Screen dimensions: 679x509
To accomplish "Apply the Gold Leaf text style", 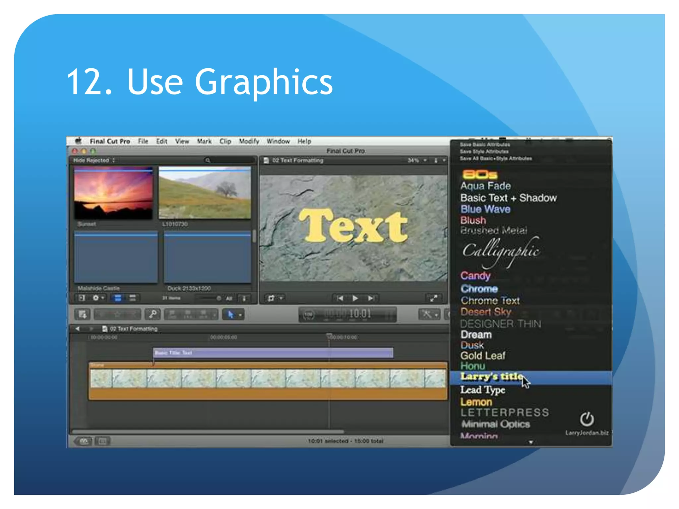I will (x=483, y=356).
